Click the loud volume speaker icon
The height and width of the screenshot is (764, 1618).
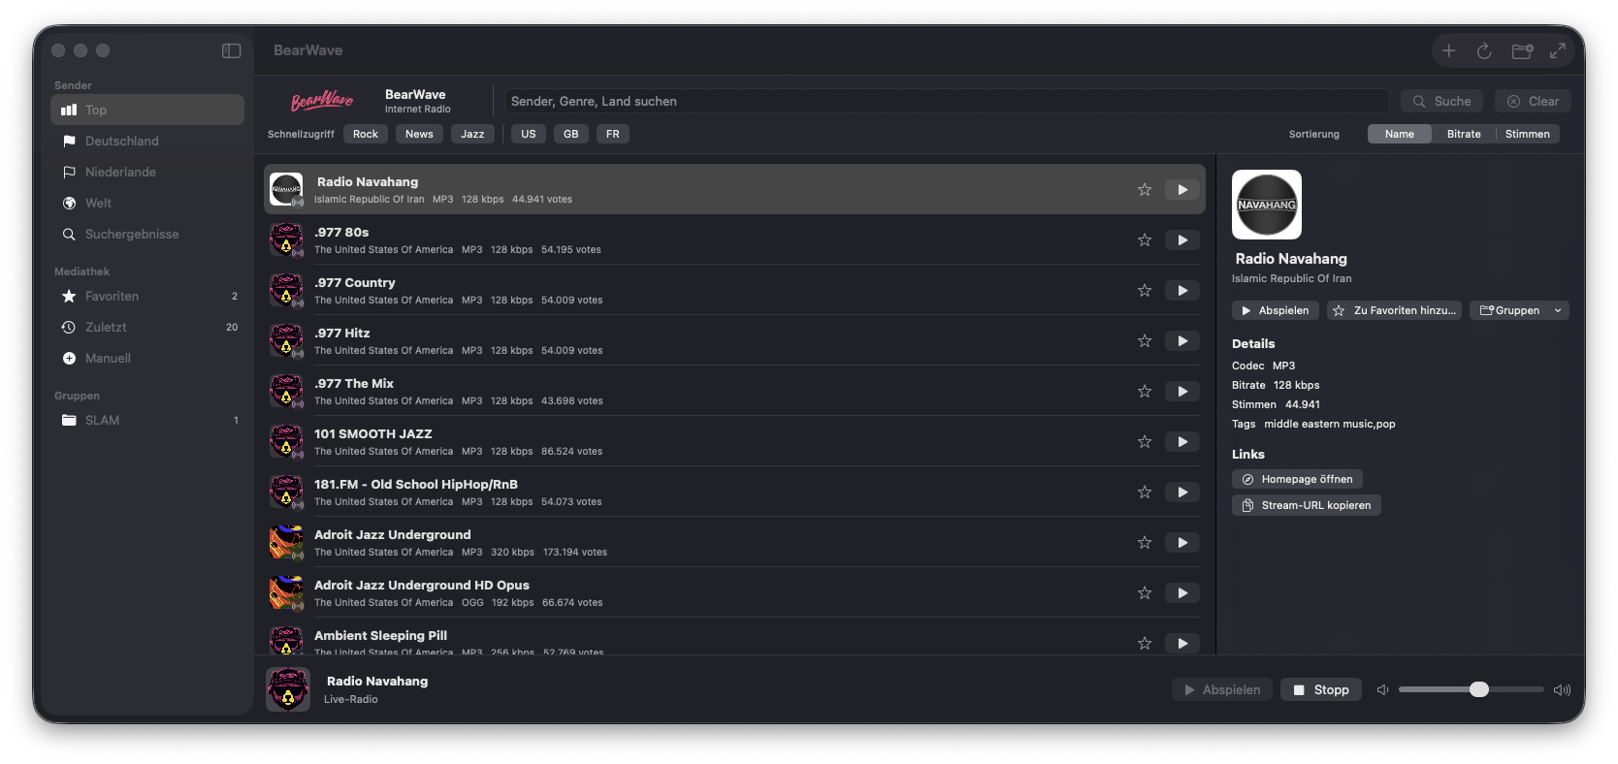point(1562,689)
